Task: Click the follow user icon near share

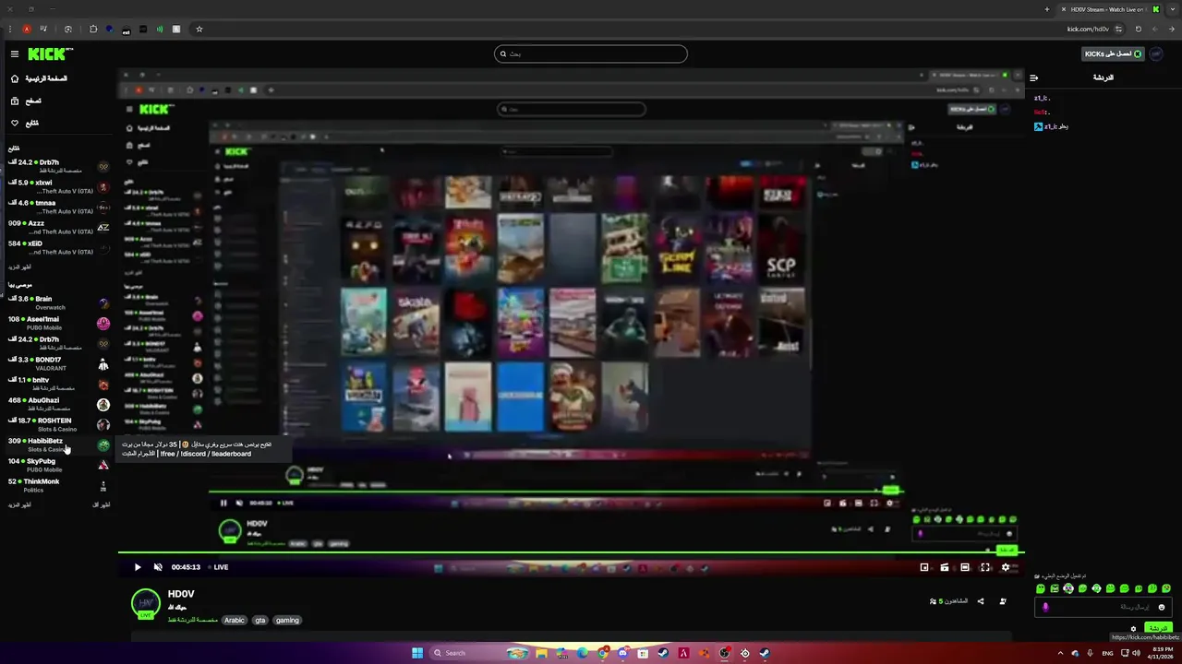Action: click(x=1003, y=601)
